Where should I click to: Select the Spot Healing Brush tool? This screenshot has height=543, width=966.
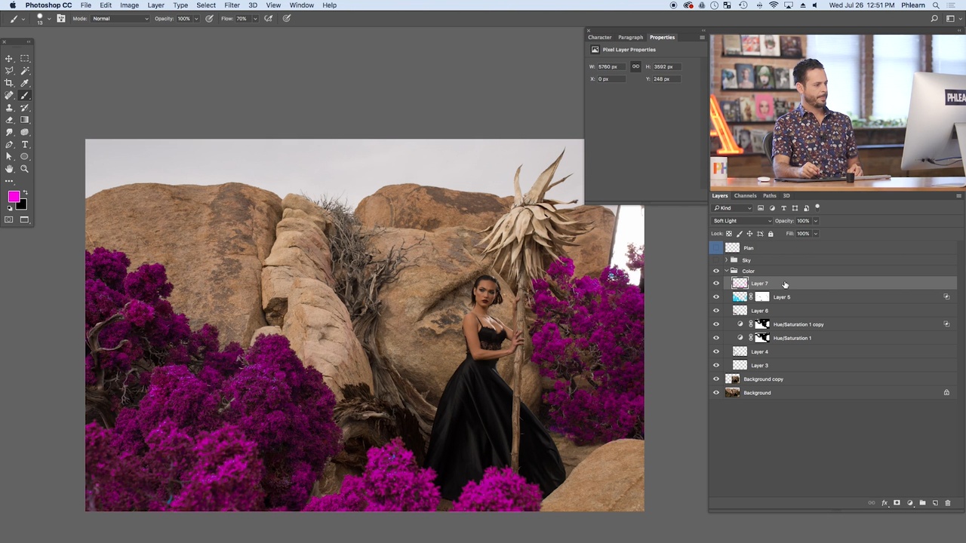click(9, 95)
